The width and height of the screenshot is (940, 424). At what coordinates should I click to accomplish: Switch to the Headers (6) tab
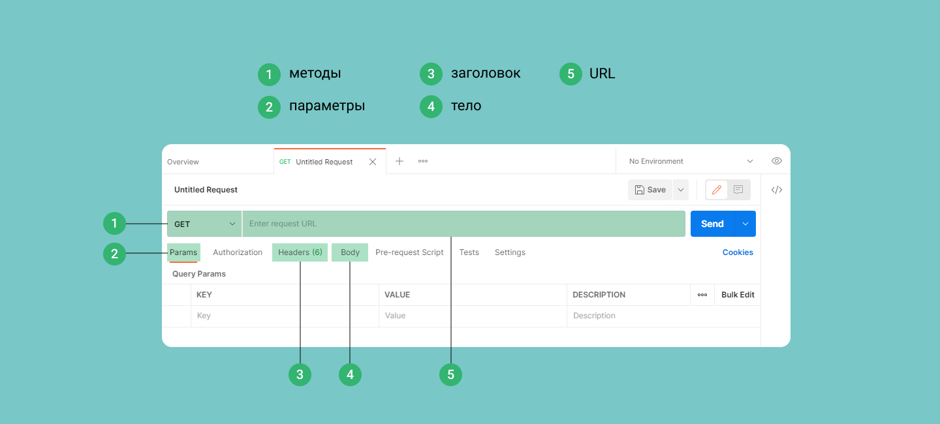[x=300, y=252]
